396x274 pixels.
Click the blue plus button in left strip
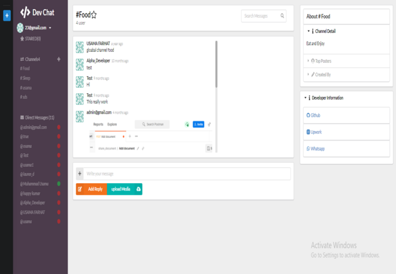[7, 15]
